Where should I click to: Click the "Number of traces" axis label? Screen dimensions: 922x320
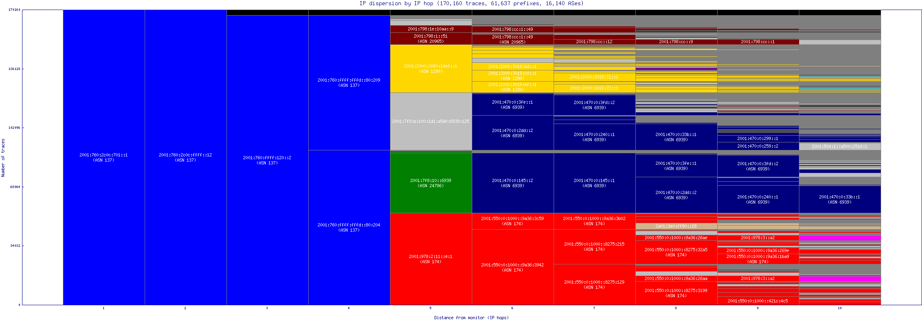(x=3, y=158)
